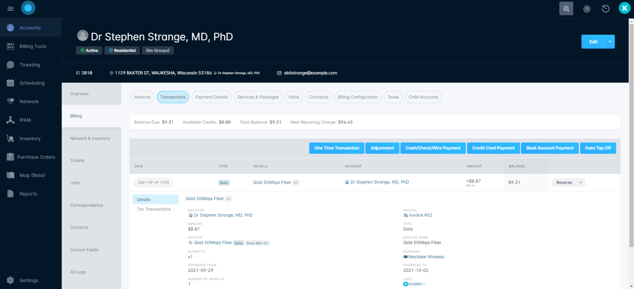Click the [No Groups] badge
Viewport: 634px width, 289px height.
click(158, 51)
